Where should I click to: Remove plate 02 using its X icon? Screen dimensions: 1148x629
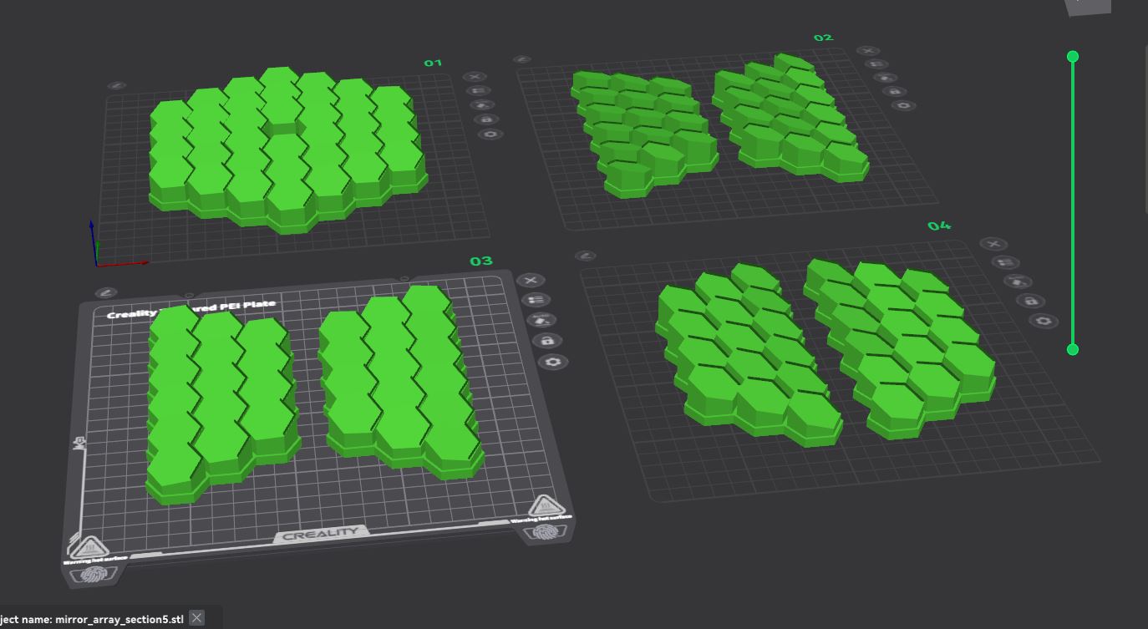tap(868, 51)
